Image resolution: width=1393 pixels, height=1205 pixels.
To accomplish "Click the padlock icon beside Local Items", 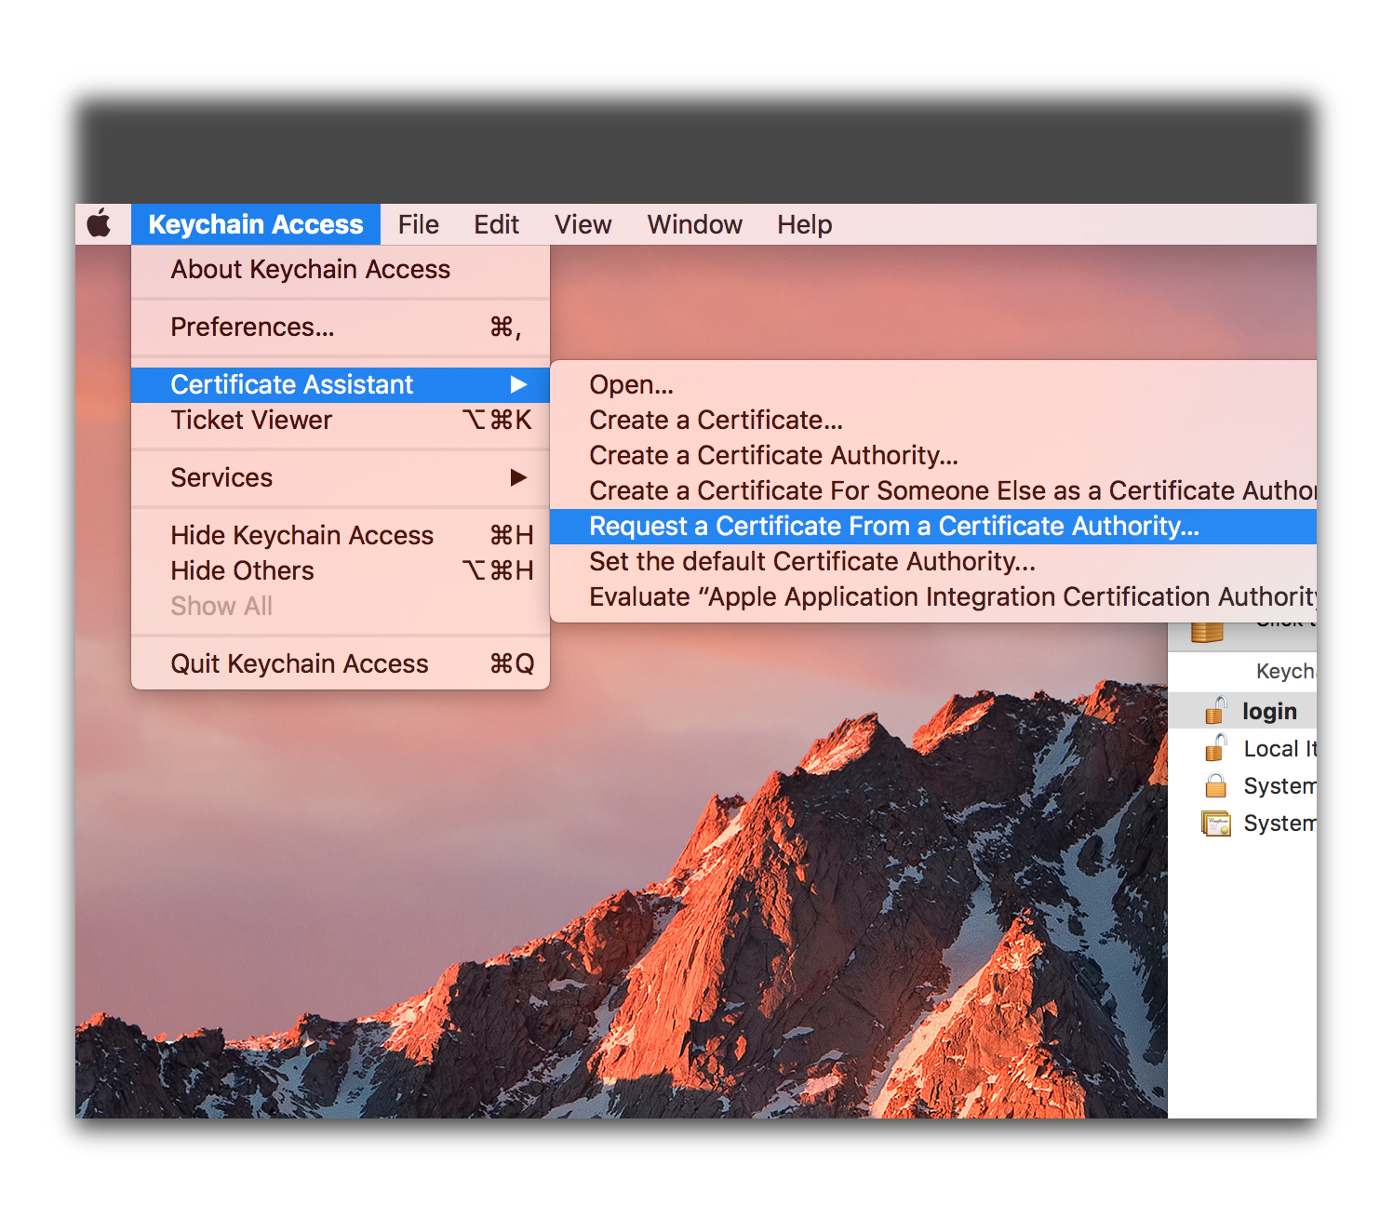I will (x=1215, y=748).
